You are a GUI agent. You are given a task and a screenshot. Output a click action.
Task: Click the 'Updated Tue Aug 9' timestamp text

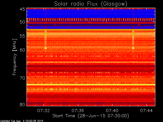tap(22, 121)
